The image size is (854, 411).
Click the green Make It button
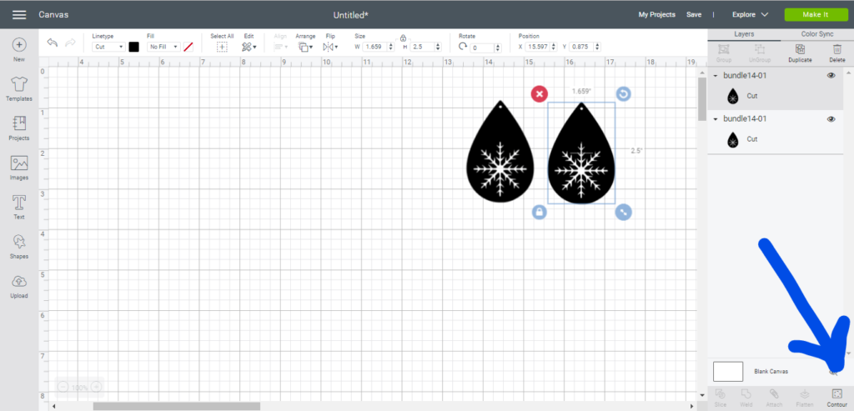816,15
